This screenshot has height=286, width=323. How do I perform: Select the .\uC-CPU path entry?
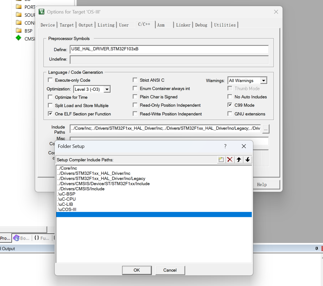(x=154, y=199)
